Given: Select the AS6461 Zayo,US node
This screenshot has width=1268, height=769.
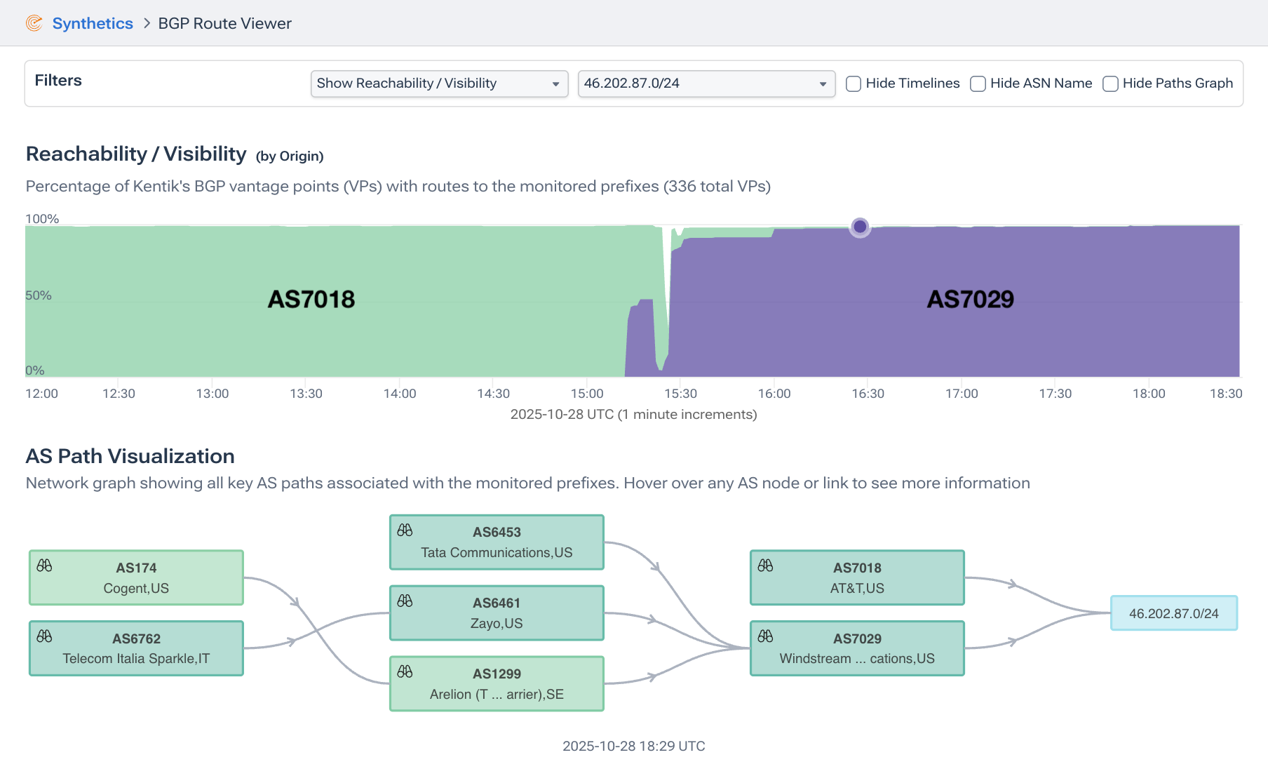Looking at the screenshot, I should point(497,613).
